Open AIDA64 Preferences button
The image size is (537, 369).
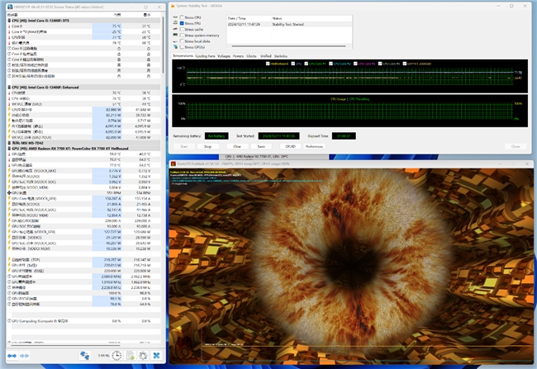pos(314,146)
